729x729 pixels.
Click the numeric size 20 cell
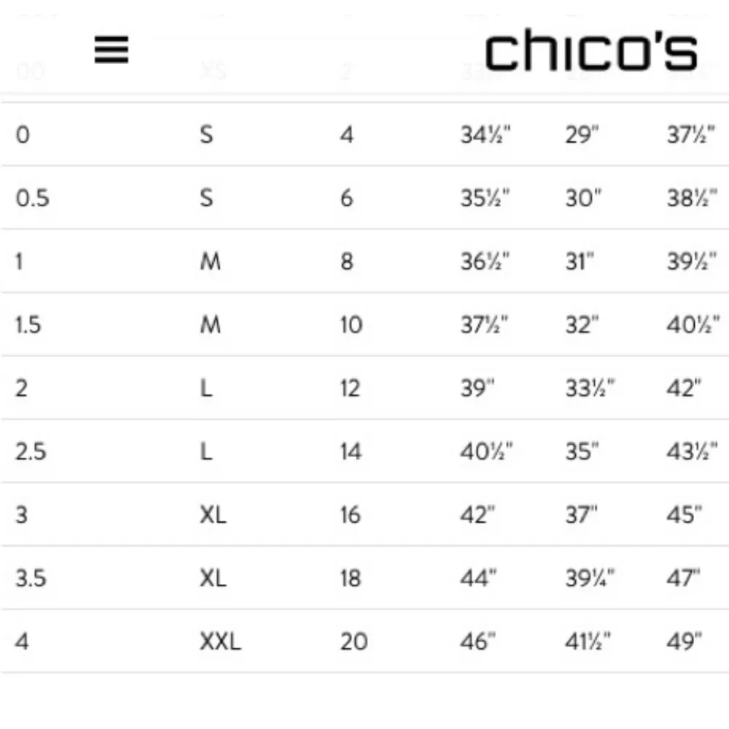coord(354,642)
